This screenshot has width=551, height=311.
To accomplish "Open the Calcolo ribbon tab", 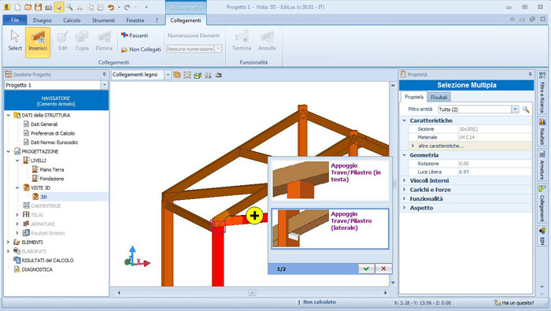I will [72, 20].
